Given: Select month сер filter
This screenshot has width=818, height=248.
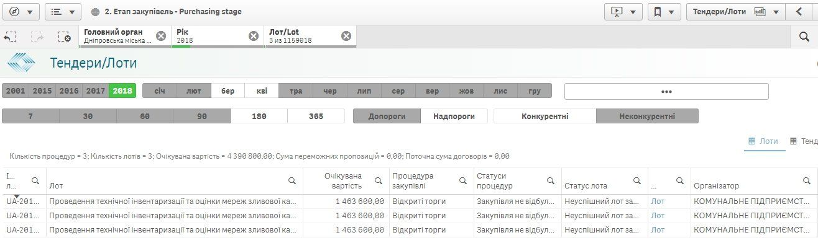Looking at the screenshot, I should coord(398,91).
